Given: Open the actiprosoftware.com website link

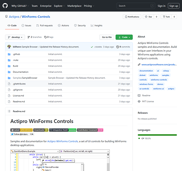Looking at the screenshot, I should [159, 65].
